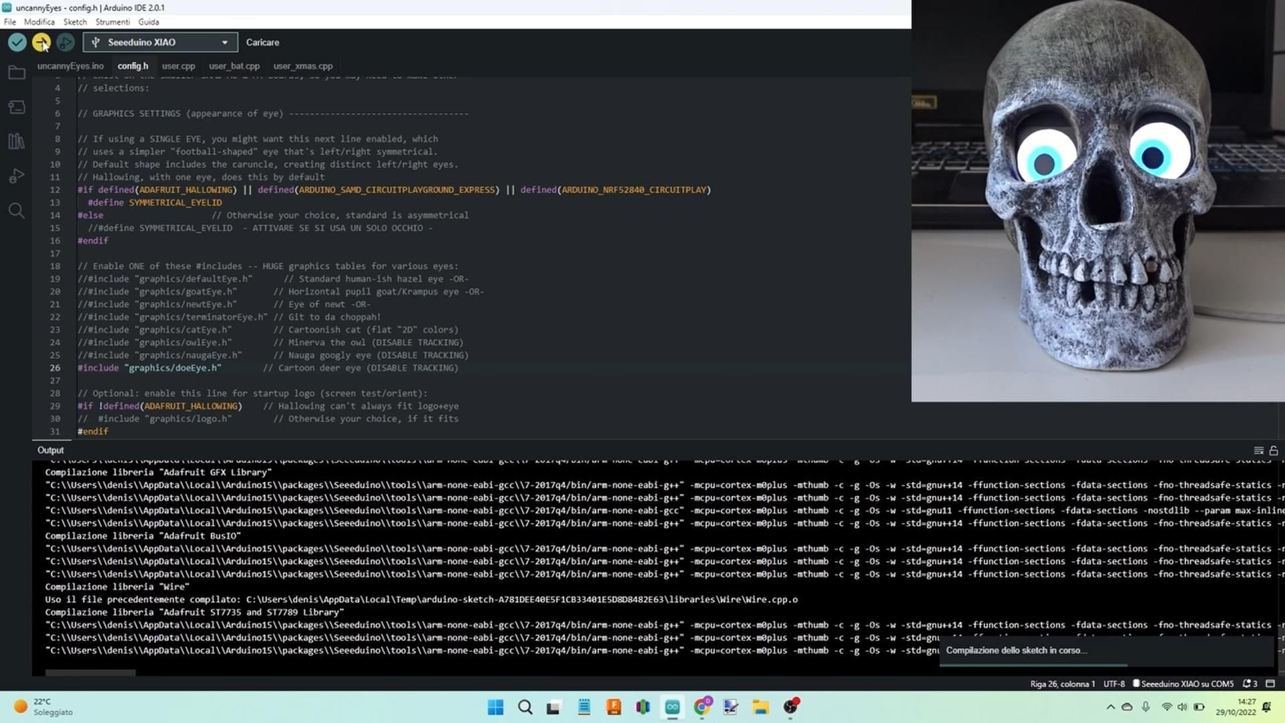Open the board selector Seeeduino XIAO dropdown

161,42
